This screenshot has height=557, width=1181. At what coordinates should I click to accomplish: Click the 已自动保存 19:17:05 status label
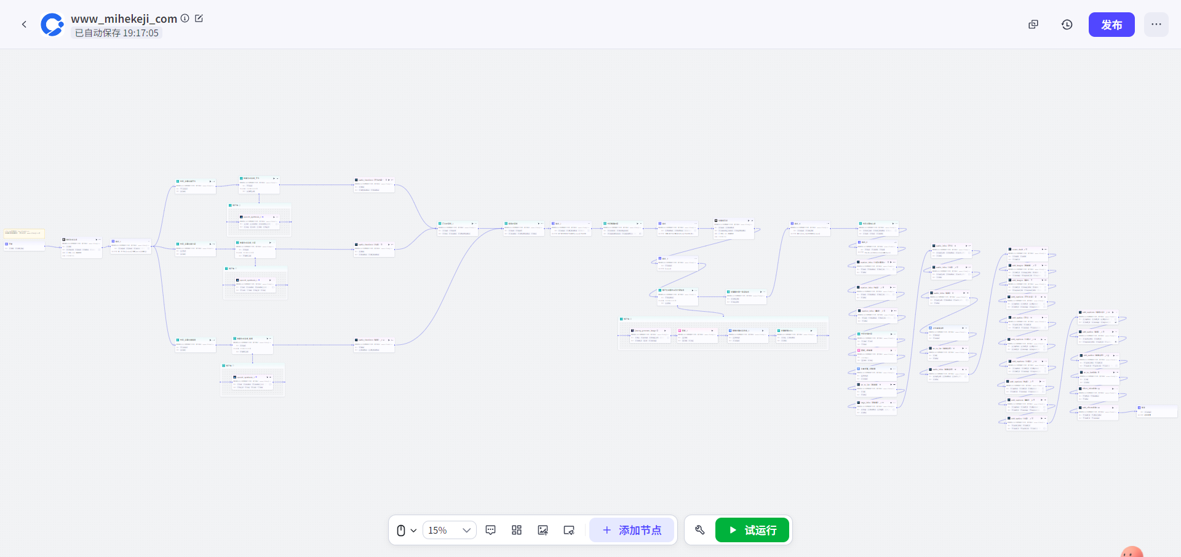point(117,33)
